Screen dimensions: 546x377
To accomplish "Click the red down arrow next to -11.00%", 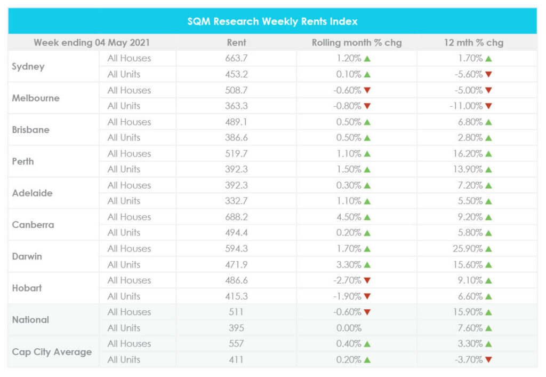I will [488, 106].
